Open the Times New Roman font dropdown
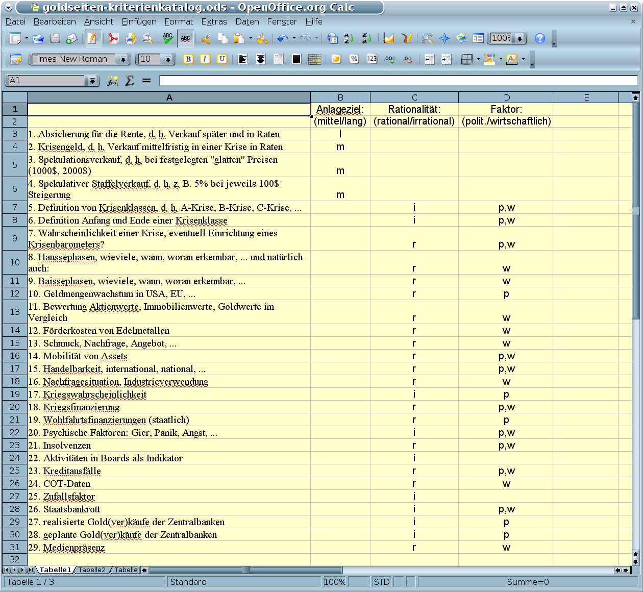This screenshot has width=643, height=592. 123,59
